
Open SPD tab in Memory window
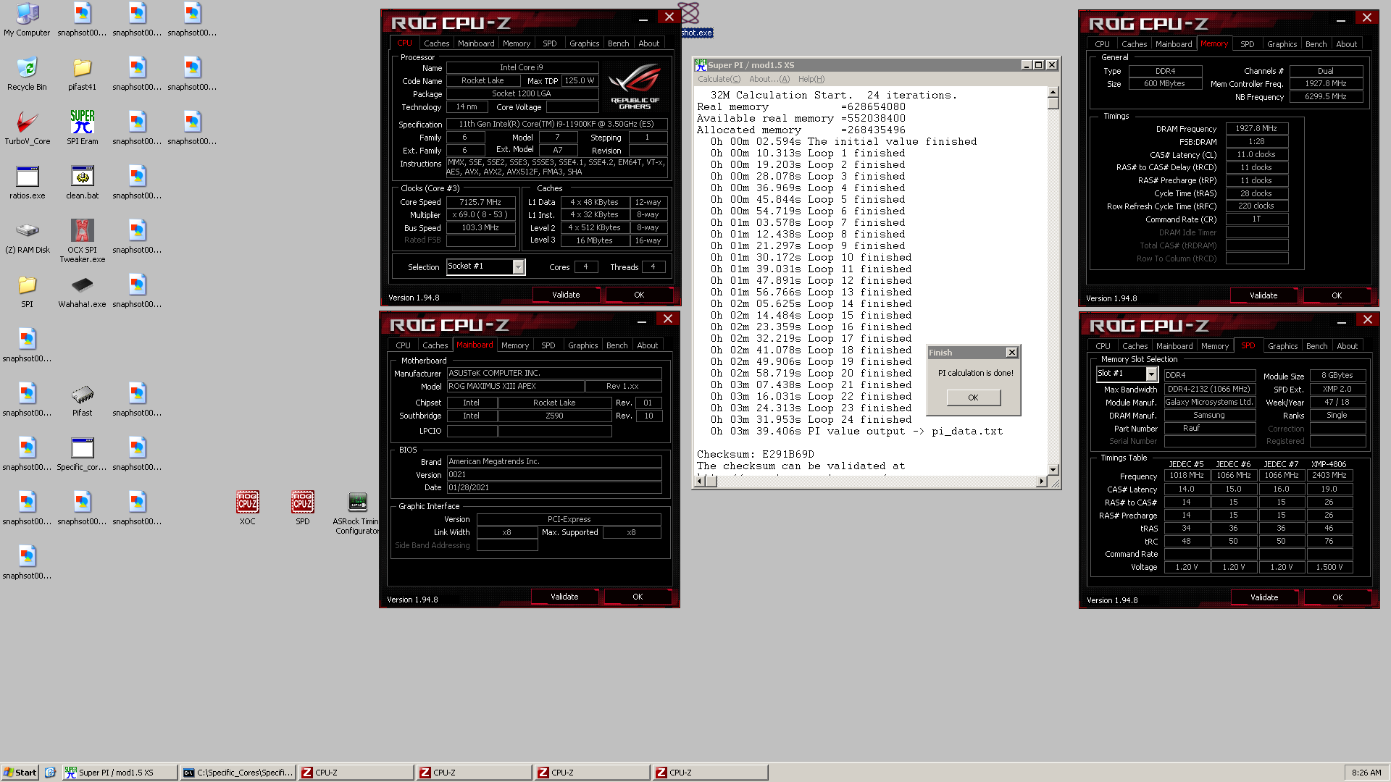pos(1247,44)
